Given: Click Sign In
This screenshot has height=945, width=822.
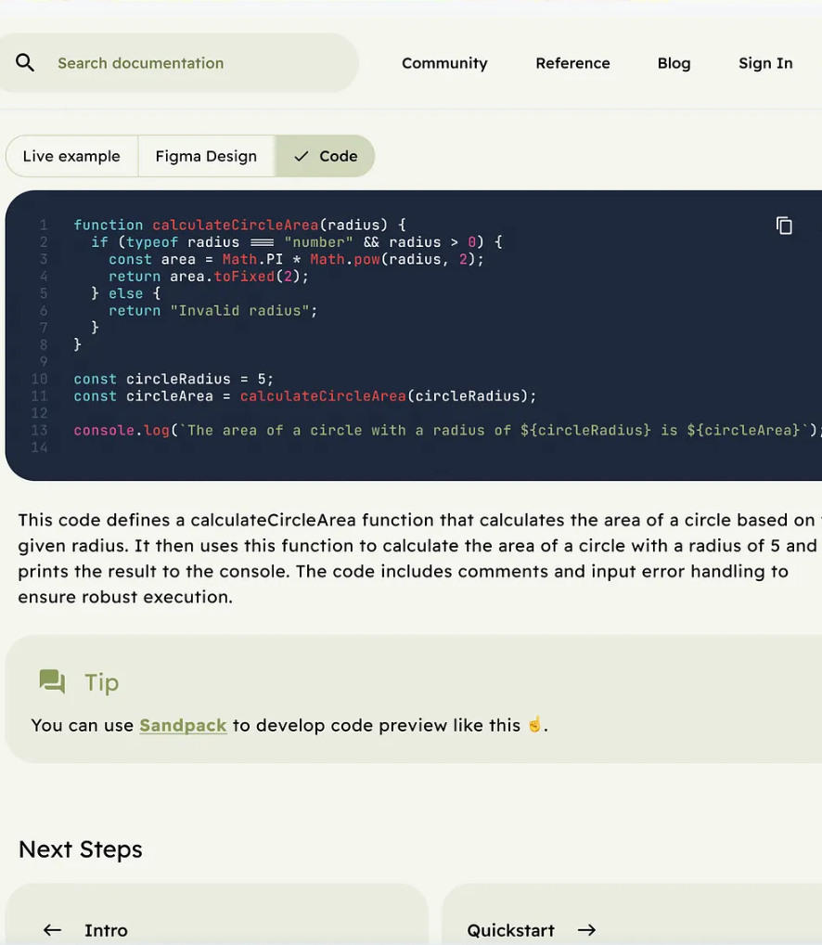Looking at the screenshot, I should coord(765,63).
